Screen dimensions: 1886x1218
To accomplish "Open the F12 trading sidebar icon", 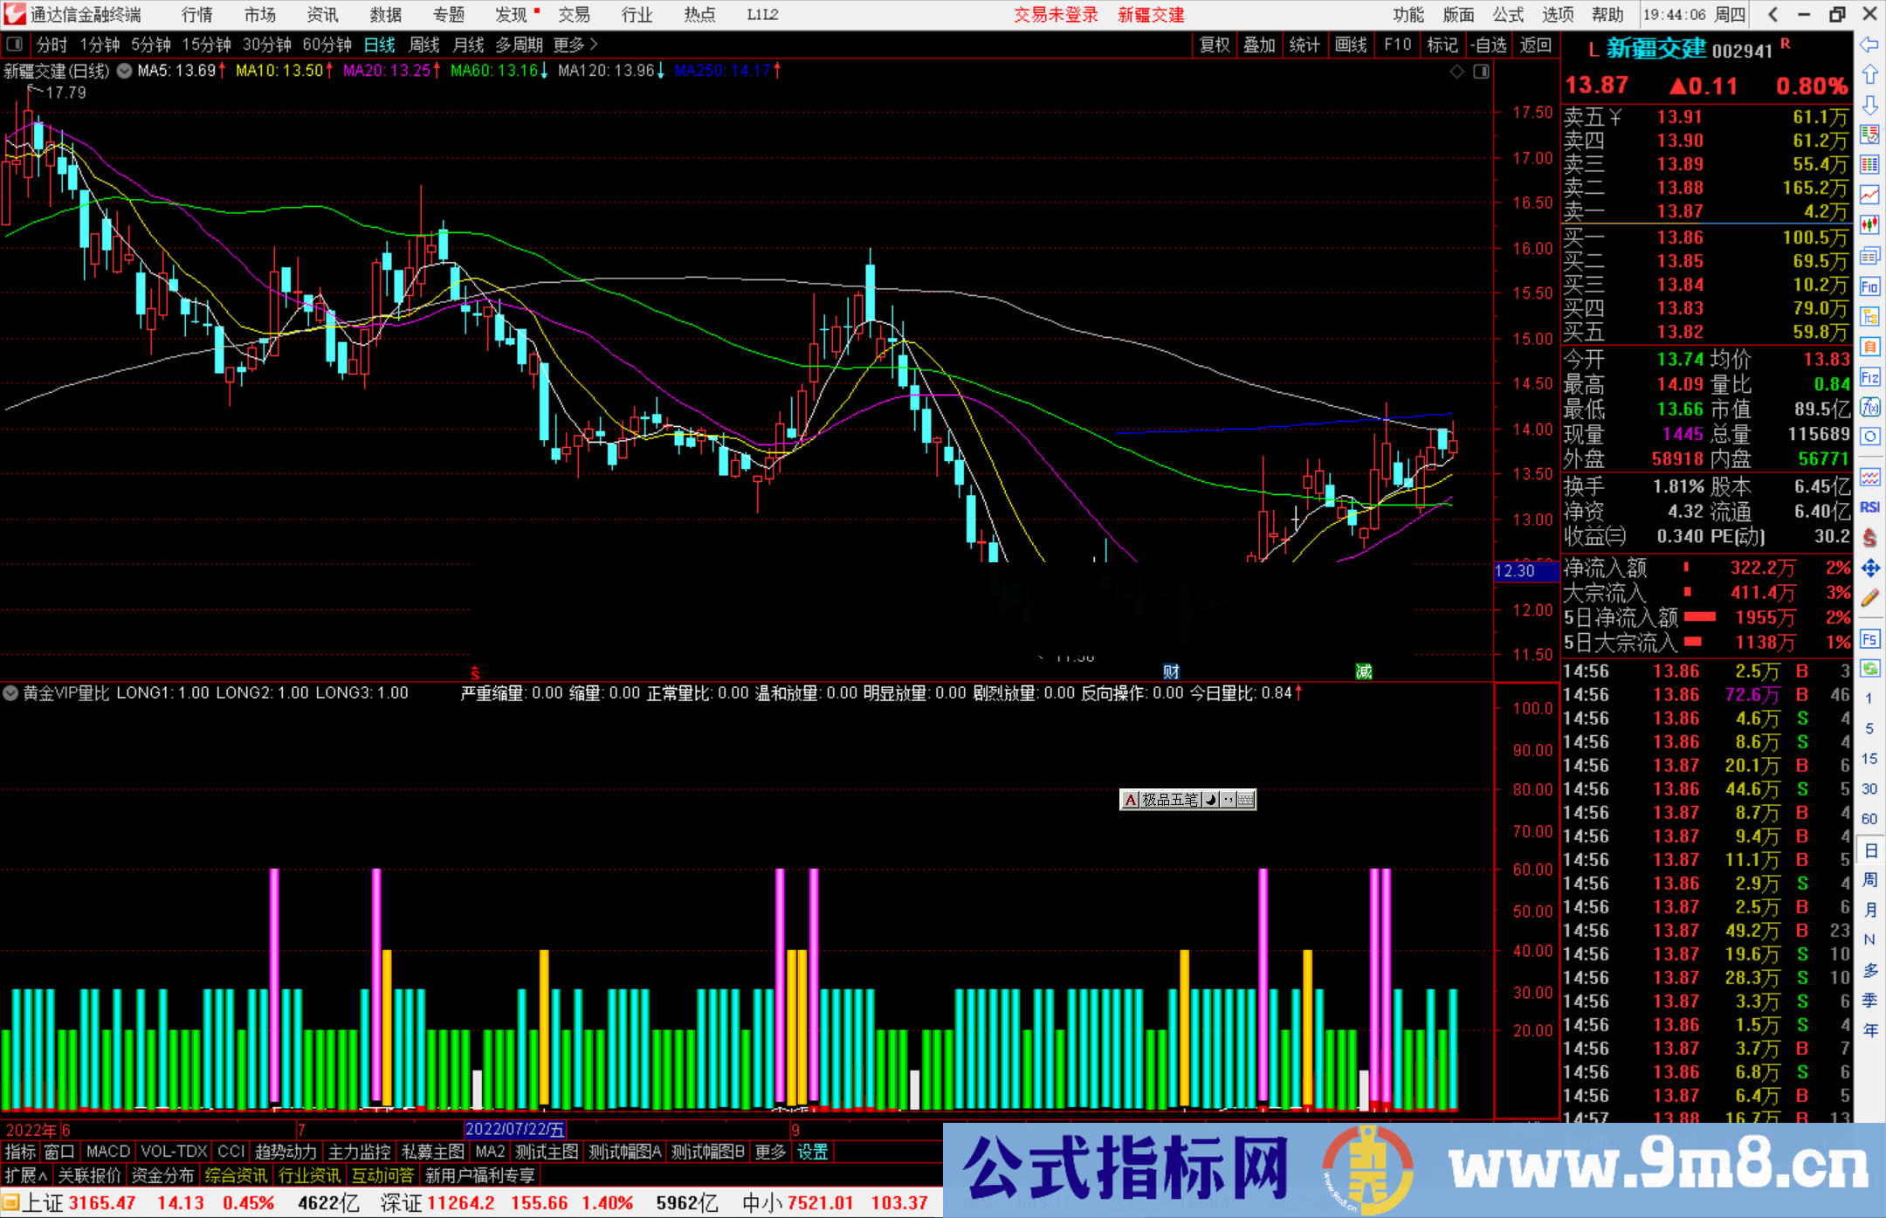I will tap(1869, 377).
